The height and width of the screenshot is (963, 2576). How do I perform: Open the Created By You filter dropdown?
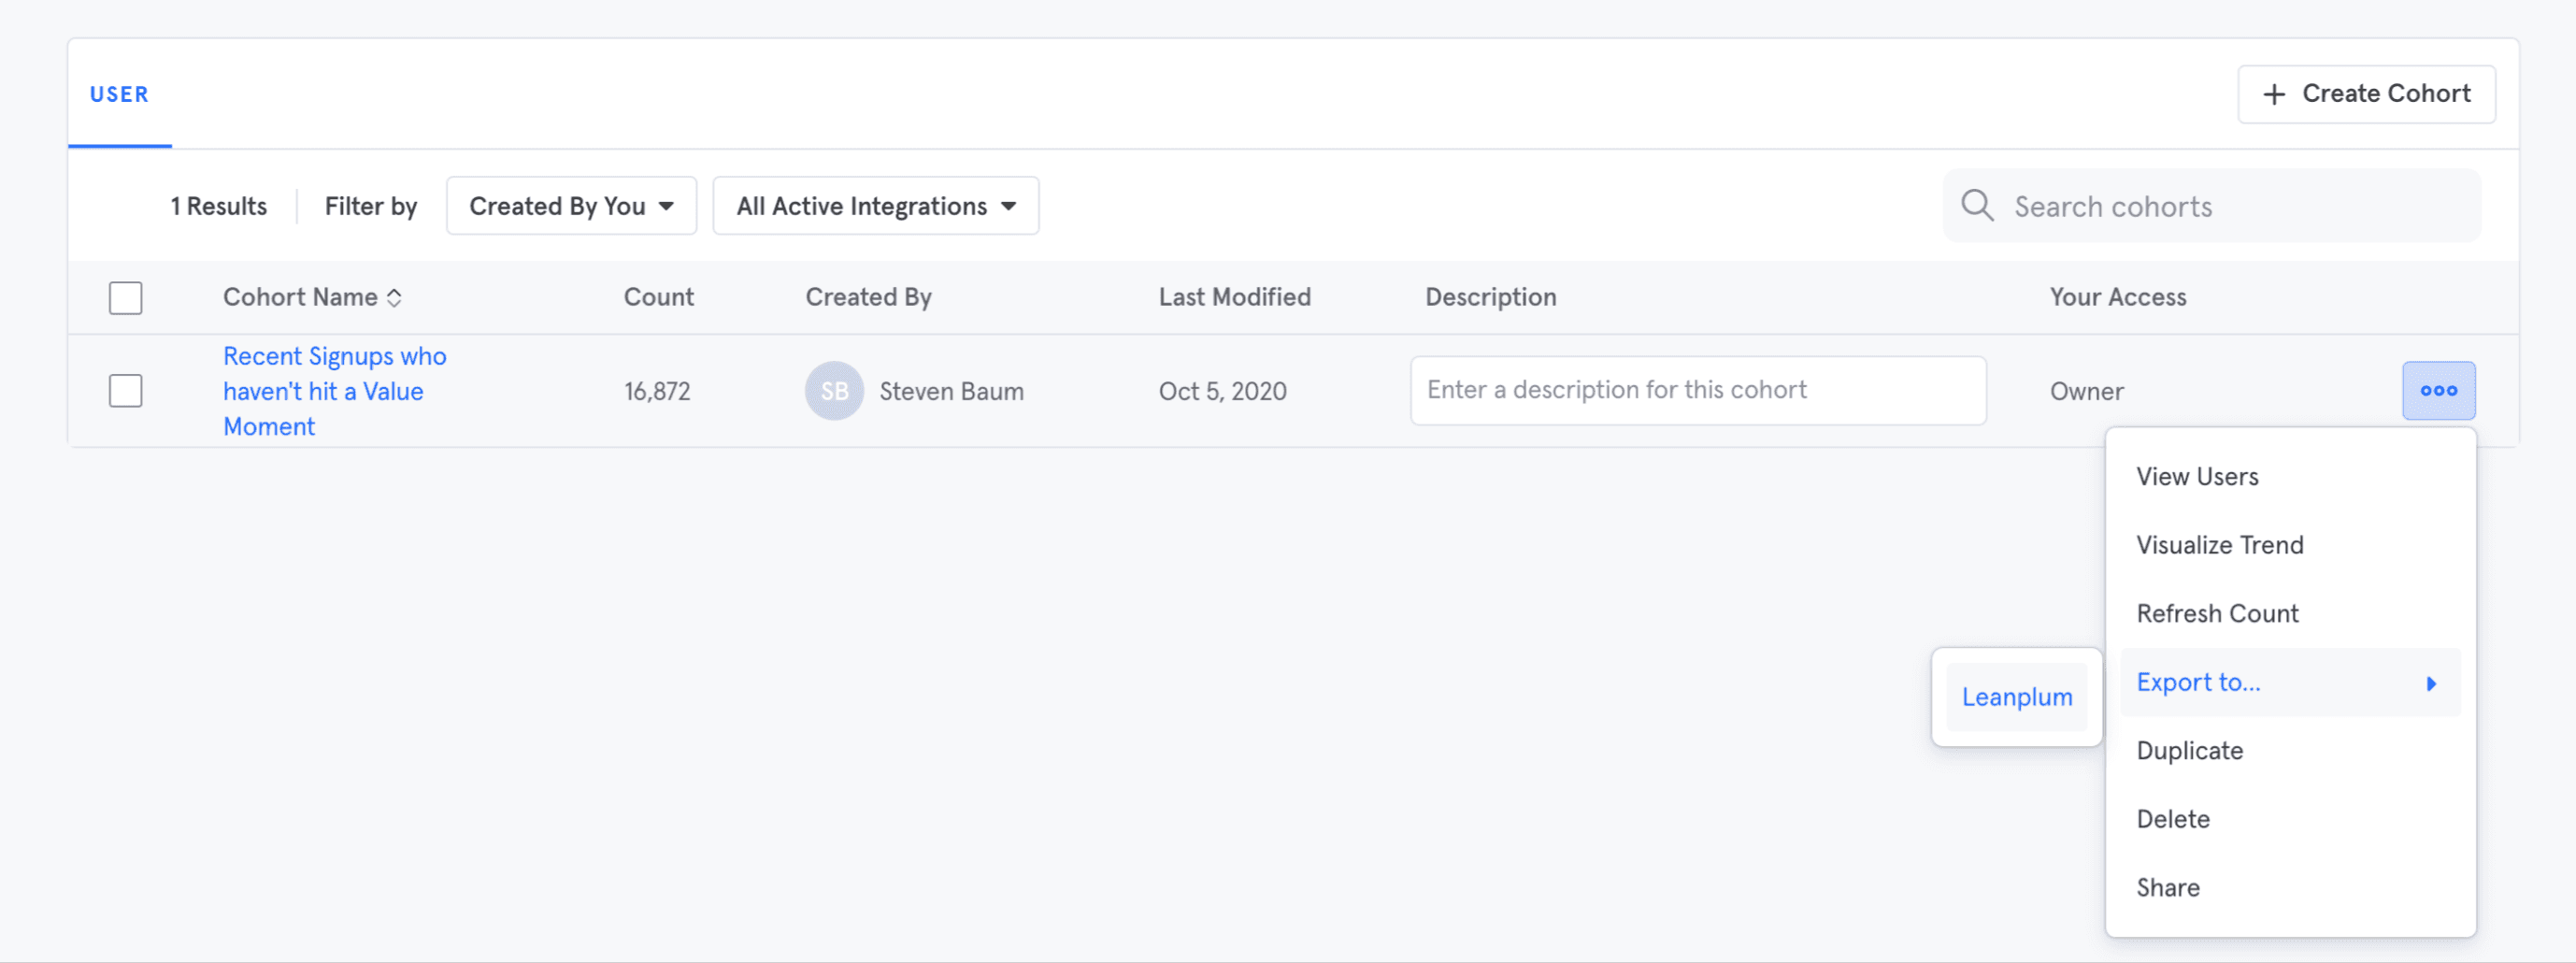[x=571, y=206]
